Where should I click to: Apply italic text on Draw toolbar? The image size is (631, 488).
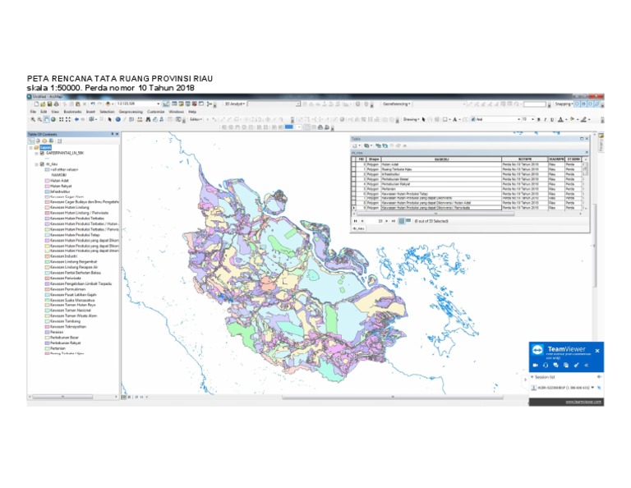(546, 119)
